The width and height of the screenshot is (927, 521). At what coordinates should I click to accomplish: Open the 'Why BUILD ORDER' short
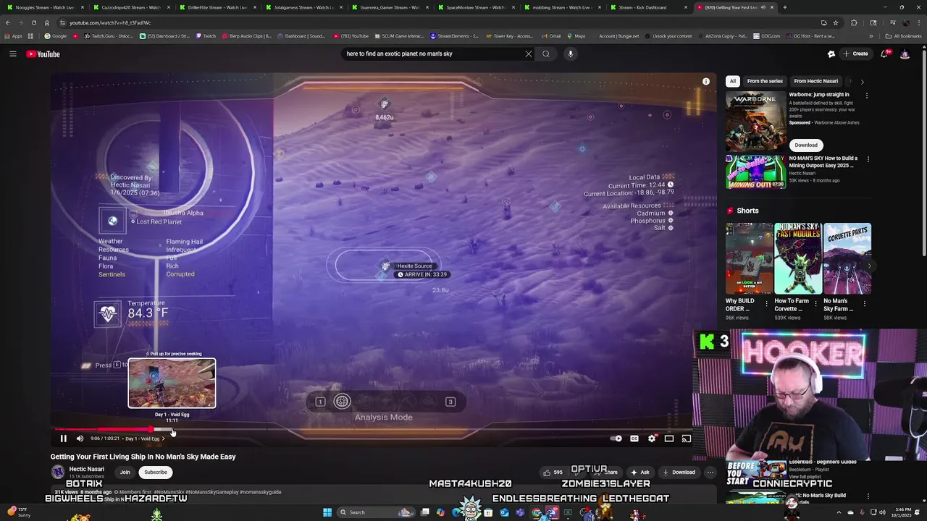pos(749,258)
